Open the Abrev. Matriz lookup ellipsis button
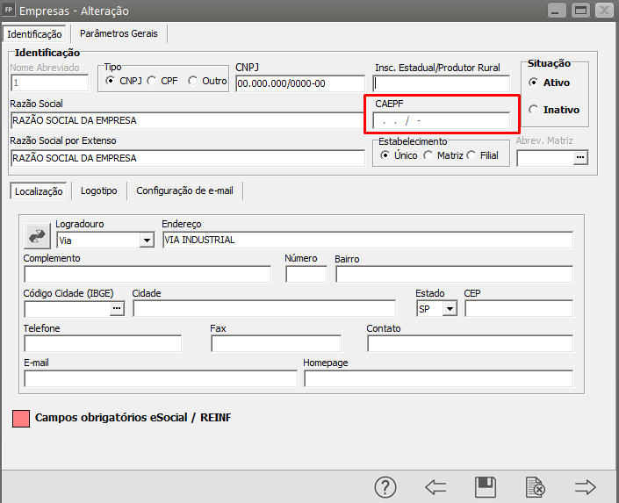619x503 pixels. pos(579,158)
